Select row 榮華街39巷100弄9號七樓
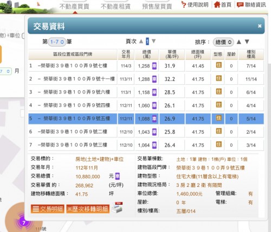 pyautogui.click(x=146, y=66)
